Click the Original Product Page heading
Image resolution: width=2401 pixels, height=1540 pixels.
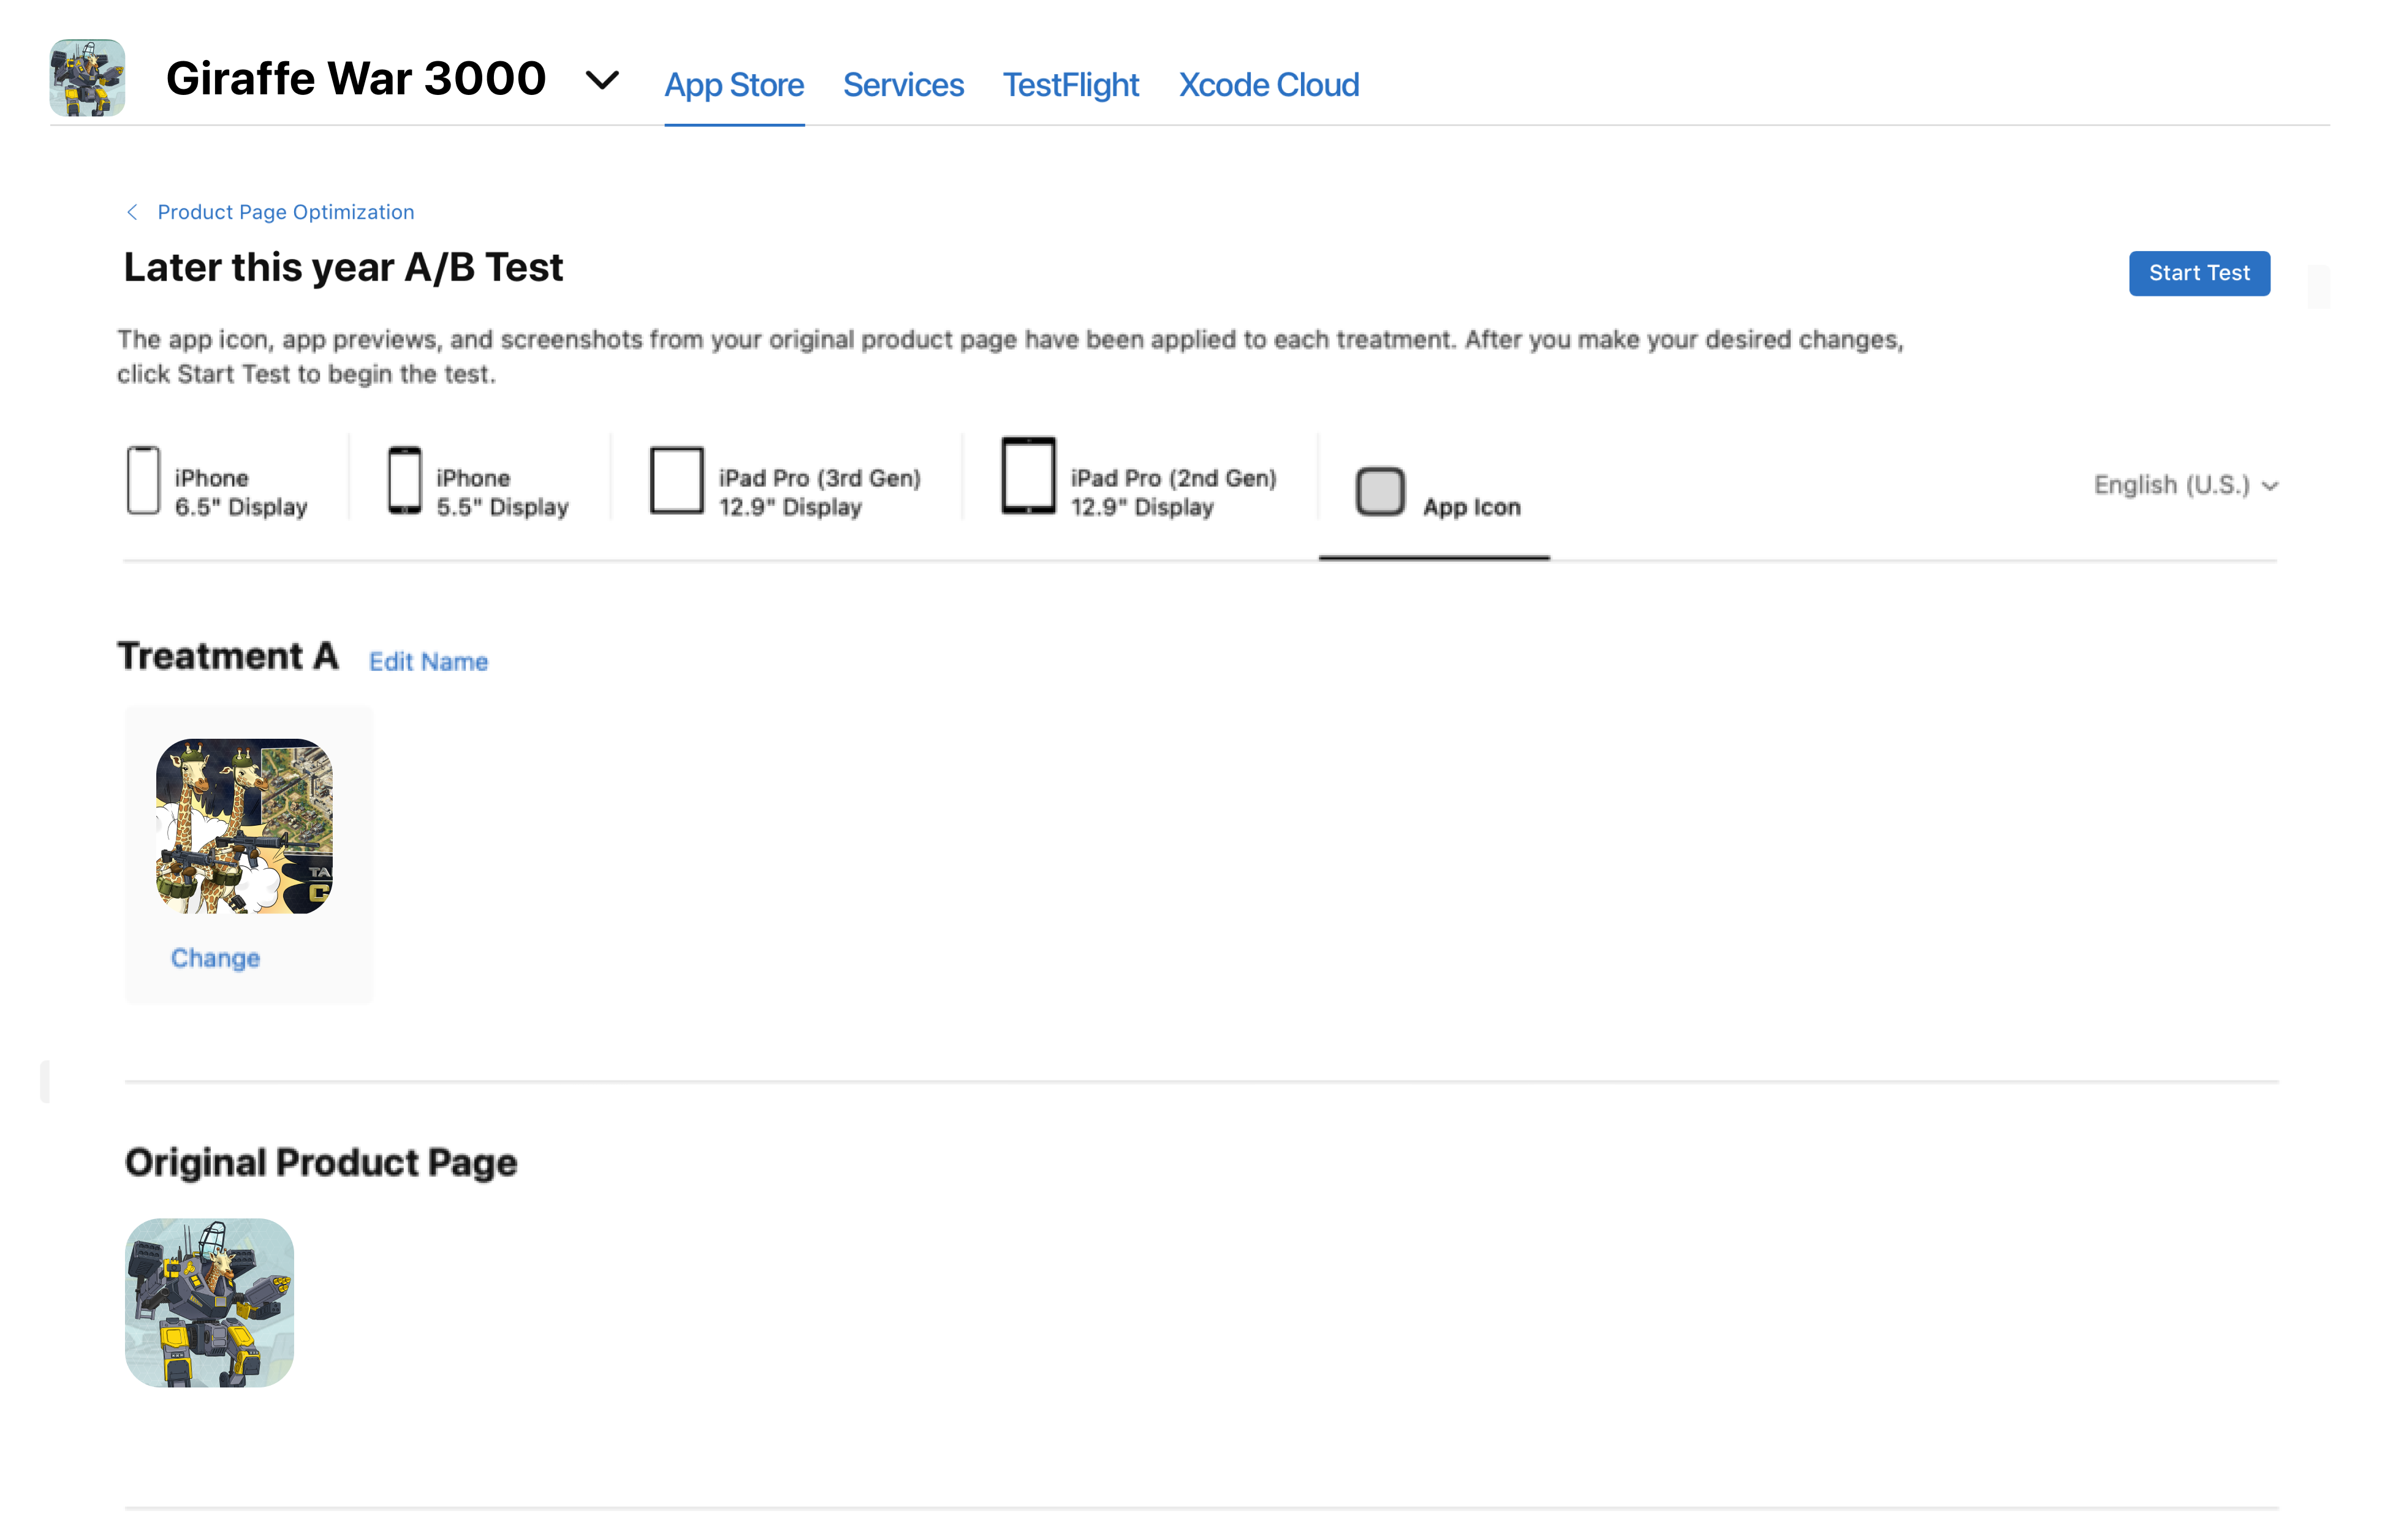point(321,1163)
